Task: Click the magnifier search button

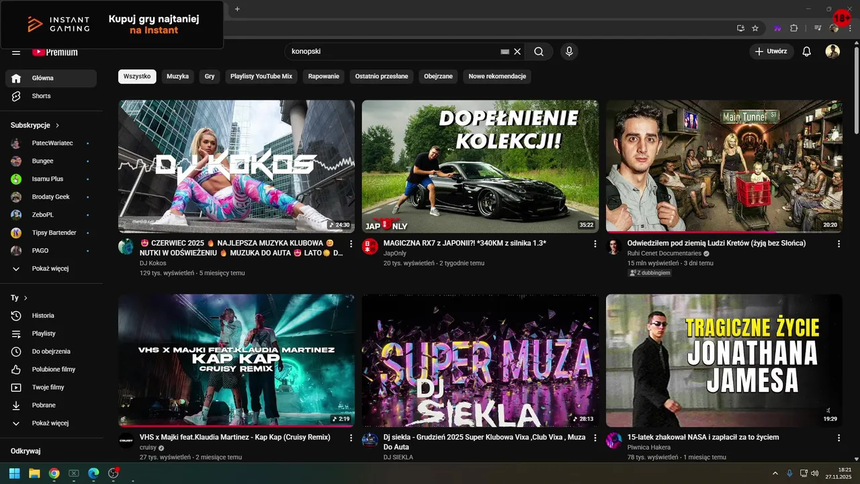Action: coord(539,52)
